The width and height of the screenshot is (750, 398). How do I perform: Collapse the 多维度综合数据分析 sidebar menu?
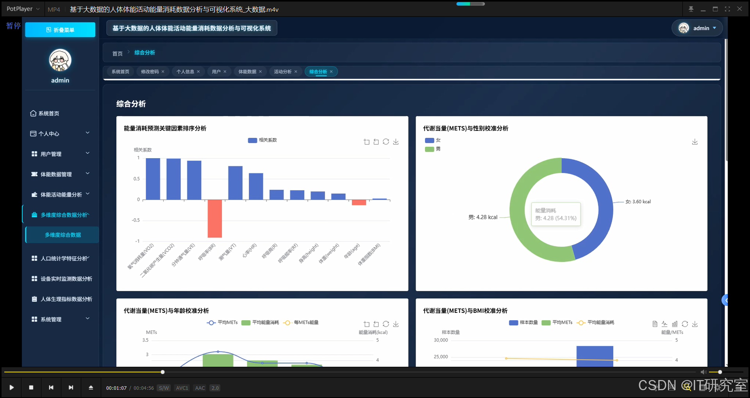point(60,215)
